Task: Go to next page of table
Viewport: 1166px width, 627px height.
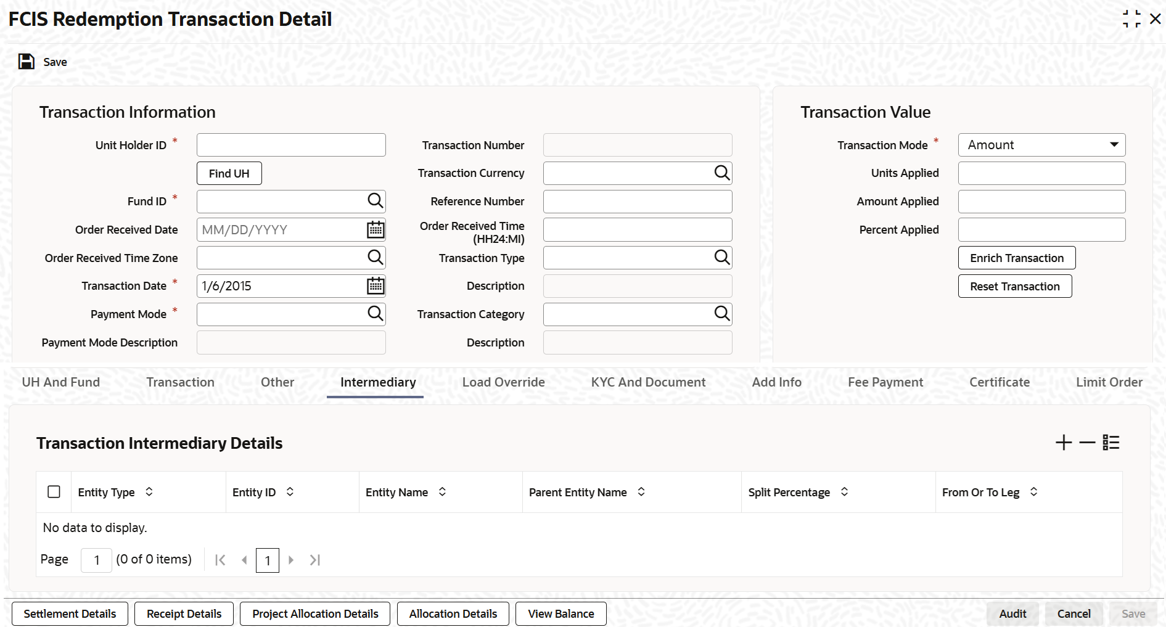Action: (291, 560)
